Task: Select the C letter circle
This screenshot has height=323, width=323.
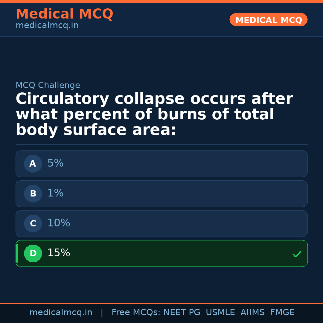Action: pos(33,224)
